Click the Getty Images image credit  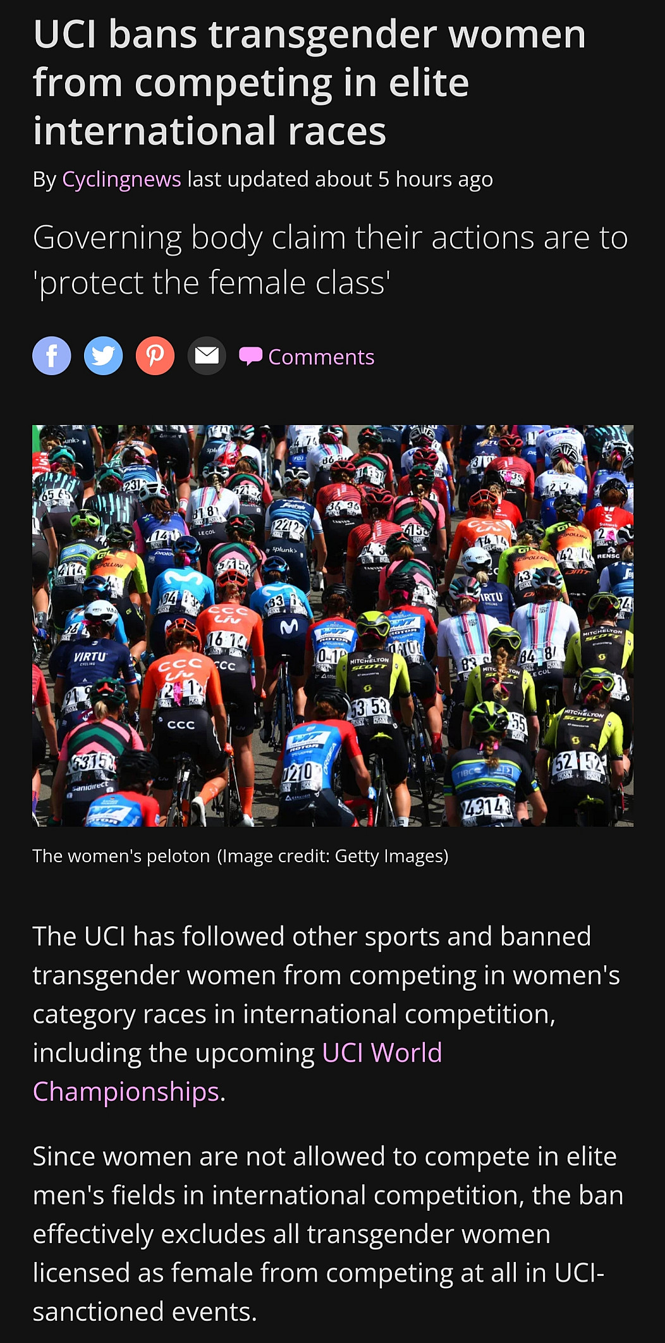pyautogui.click(x=332, y=856)
